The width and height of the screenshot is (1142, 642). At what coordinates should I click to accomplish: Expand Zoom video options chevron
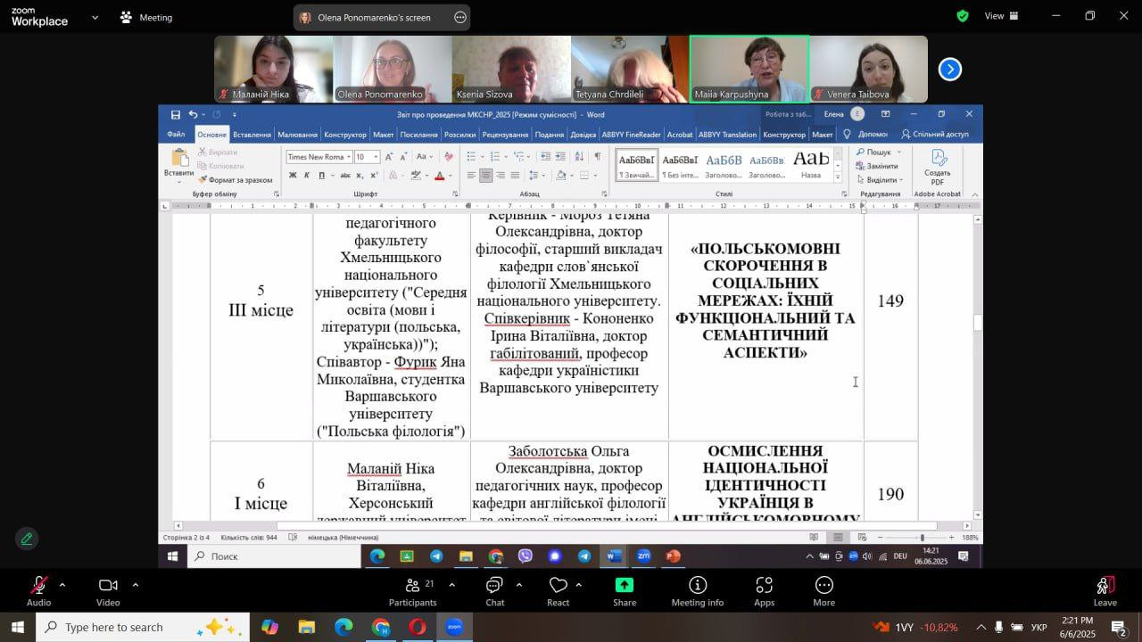135,585
